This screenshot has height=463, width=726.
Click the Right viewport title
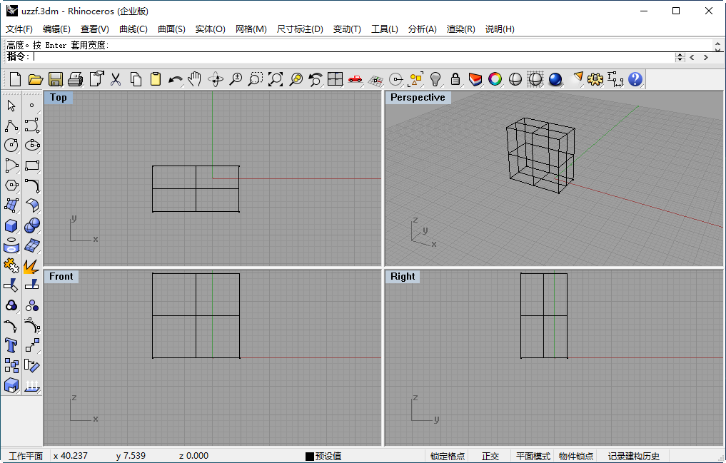coord(403,277)
